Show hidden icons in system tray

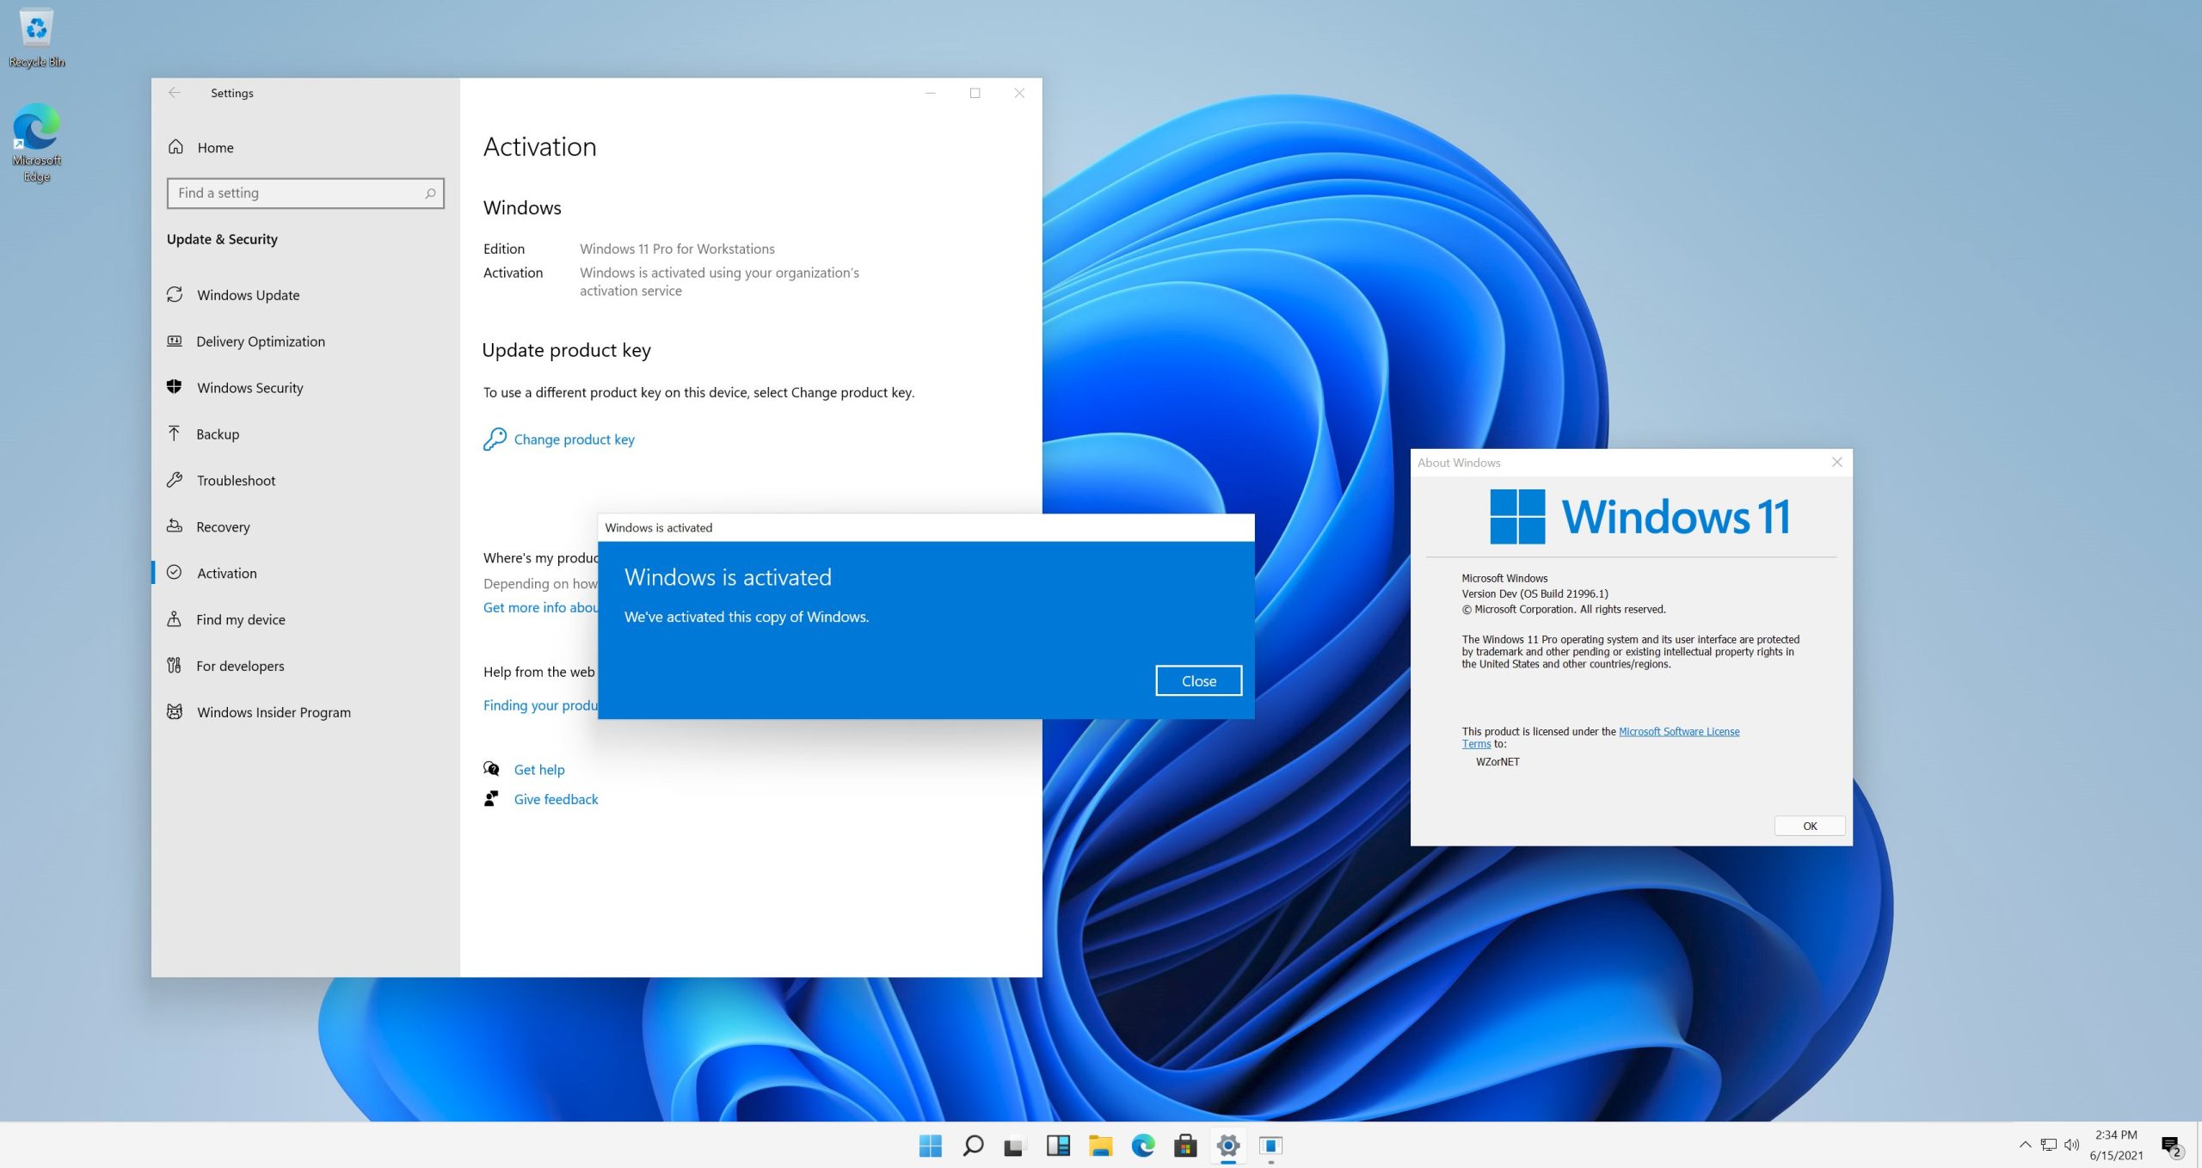(2025, 1144)
